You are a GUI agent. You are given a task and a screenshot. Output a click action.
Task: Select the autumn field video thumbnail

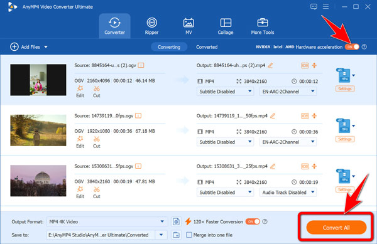point(38,130)
